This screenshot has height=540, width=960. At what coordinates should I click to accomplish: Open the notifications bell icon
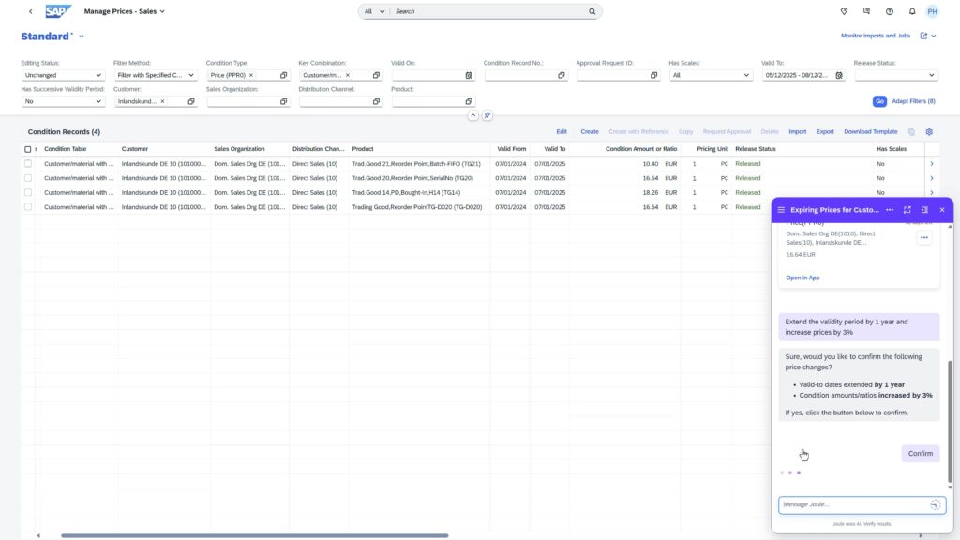coord(911,11)
